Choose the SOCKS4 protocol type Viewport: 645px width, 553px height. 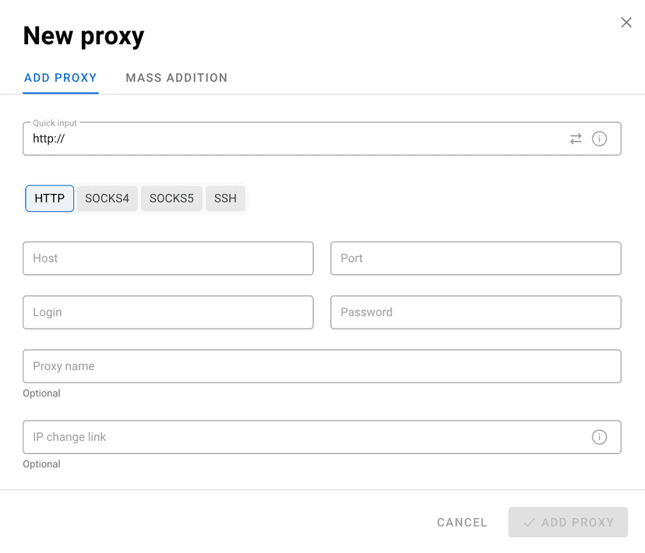[x=107, y=199]
